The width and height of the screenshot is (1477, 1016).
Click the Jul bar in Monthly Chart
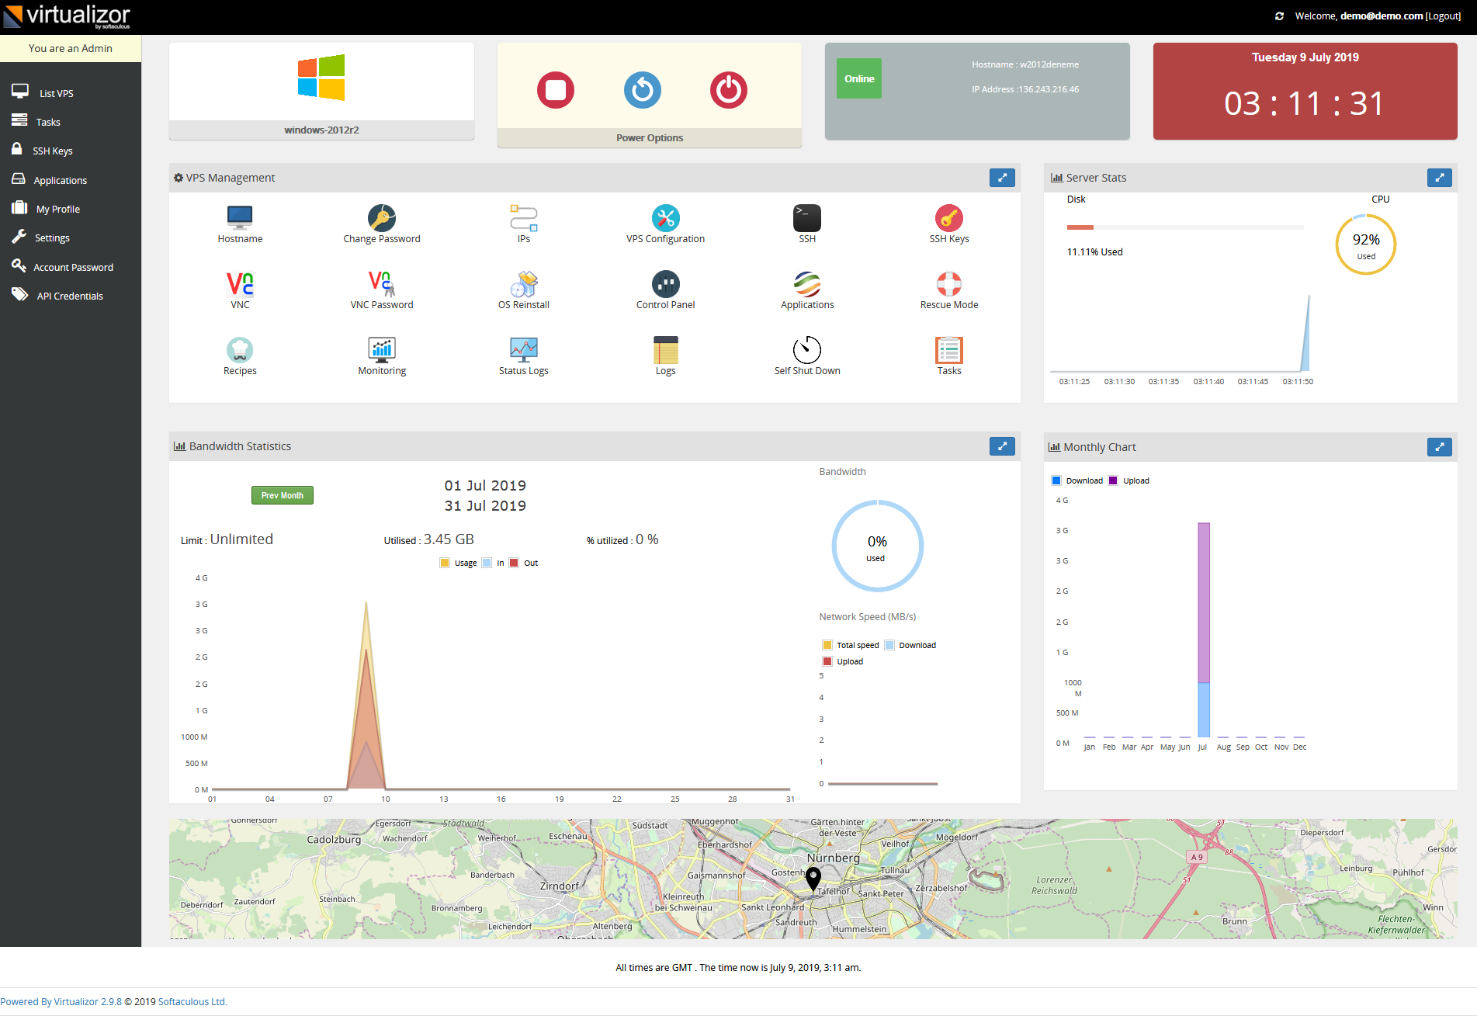coord(1204,629)
